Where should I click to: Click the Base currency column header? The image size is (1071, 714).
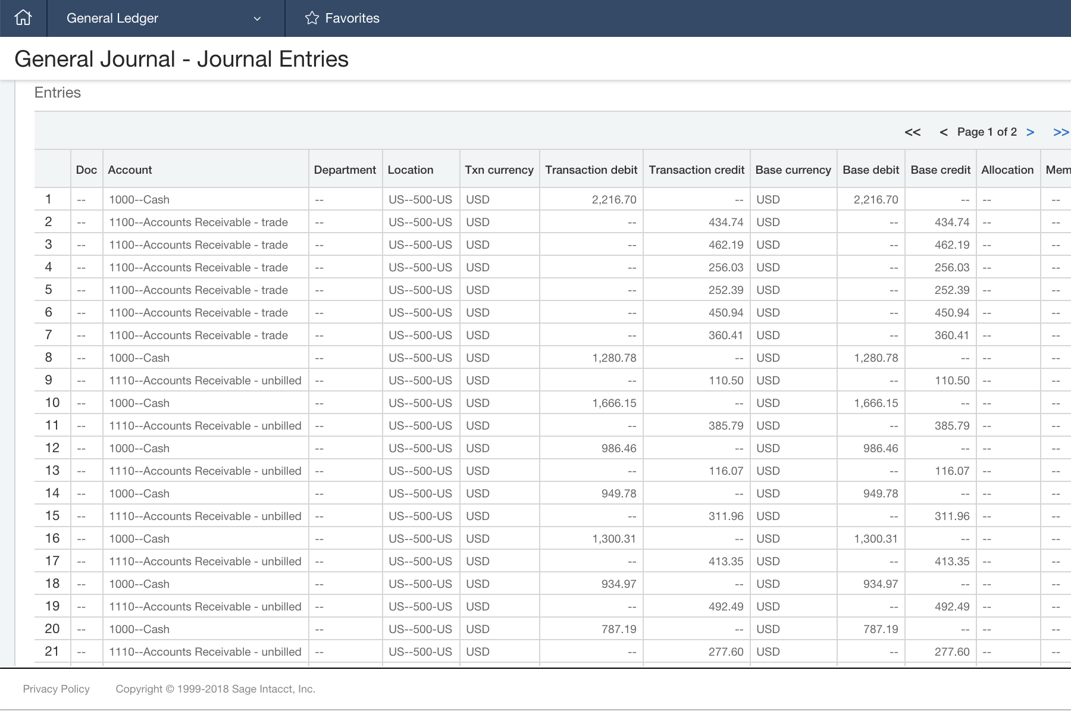[x=793, y=170]
